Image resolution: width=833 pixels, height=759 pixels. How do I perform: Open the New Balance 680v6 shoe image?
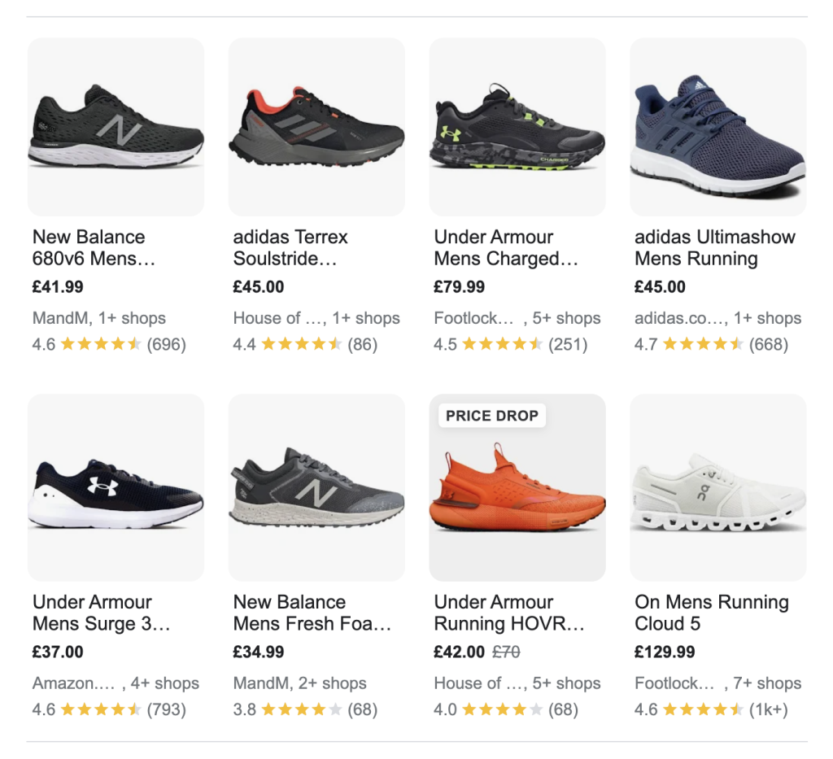coord(116,126)
